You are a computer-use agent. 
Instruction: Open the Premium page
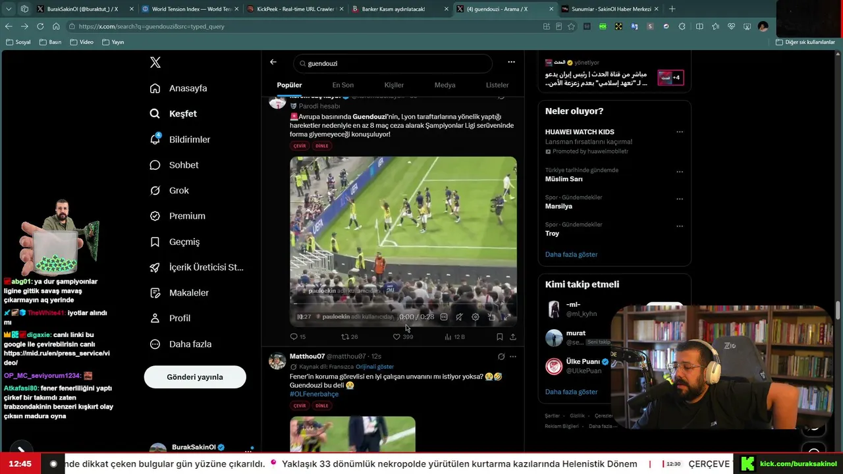[177, 216]
